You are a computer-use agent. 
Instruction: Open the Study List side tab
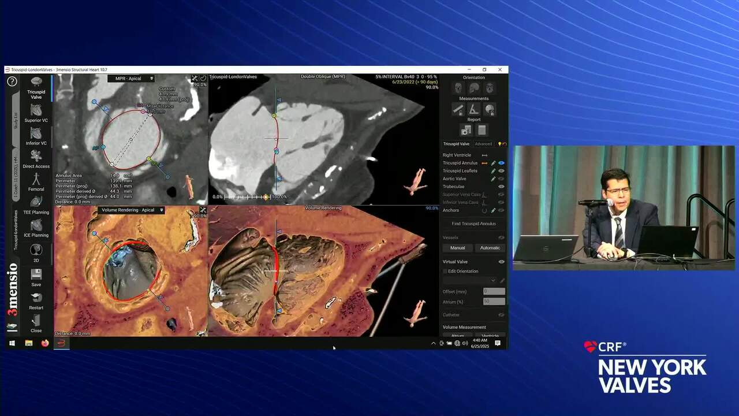[16, 121]
